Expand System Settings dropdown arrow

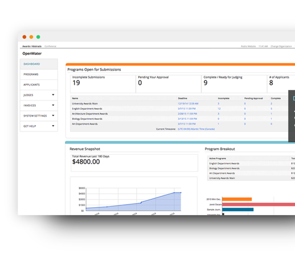pos(53,115)
